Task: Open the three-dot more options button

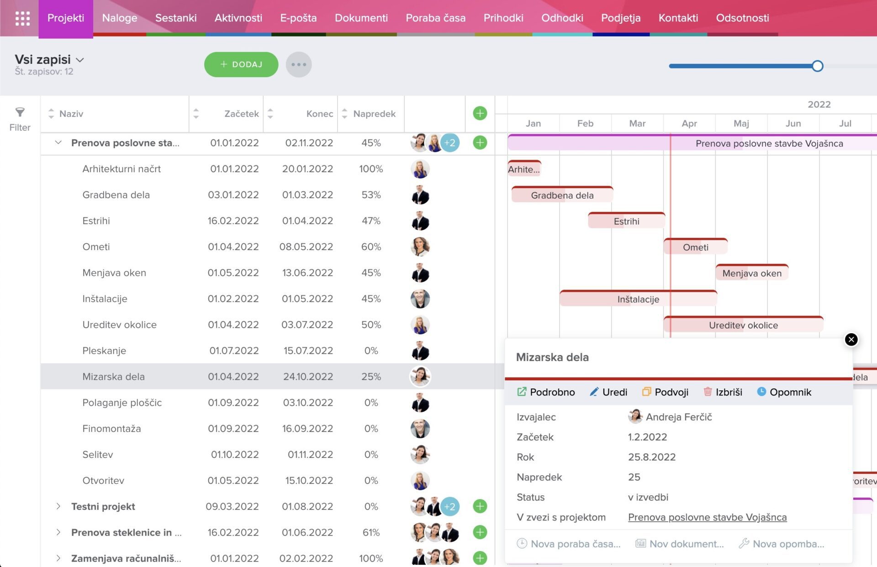Action: pos(299,64)
